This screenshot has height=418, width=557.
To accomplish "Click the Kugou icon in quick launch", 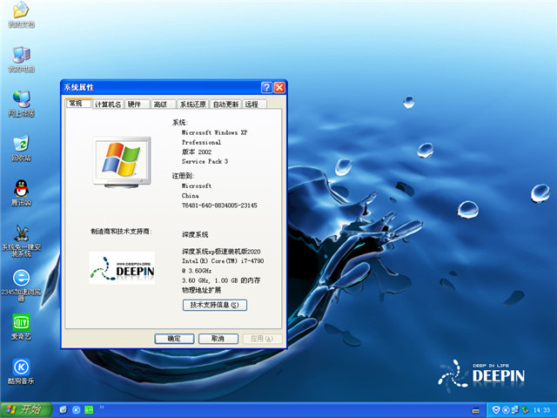I will coord(76,410).
